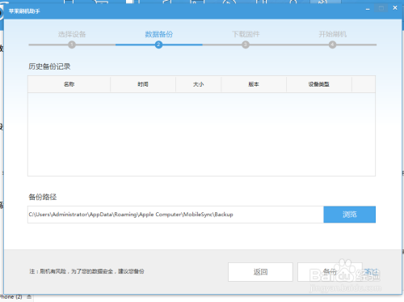Click the step 2 circle under 数据备份
This screenshot has width=404, height=302.
point(158,45)
